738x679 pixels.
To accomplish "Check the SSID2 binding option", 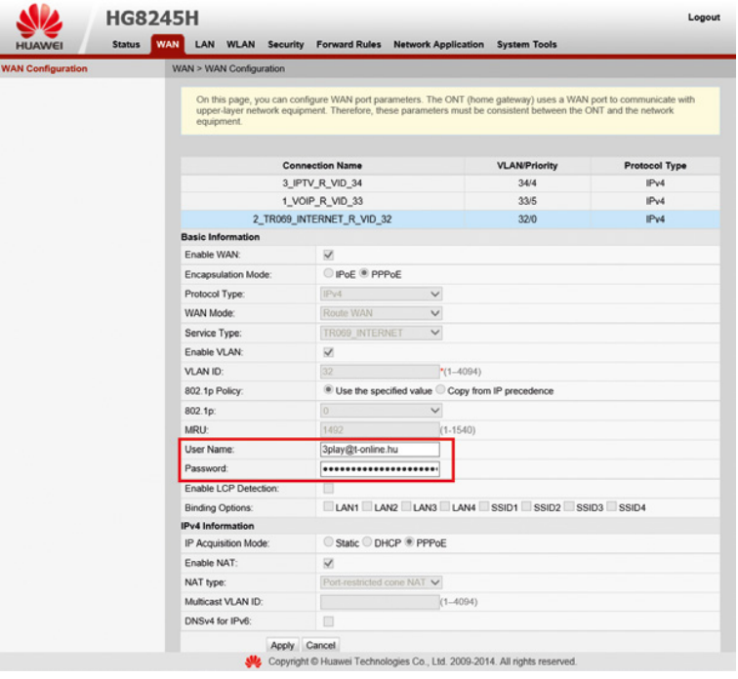I will pos(527,506).
